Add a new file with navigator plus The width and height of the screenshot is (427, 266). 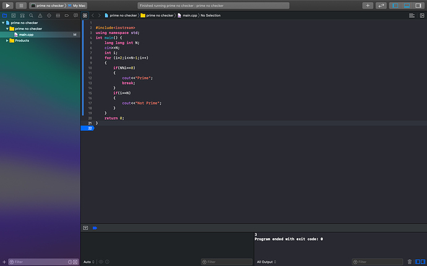click(4, 262)
